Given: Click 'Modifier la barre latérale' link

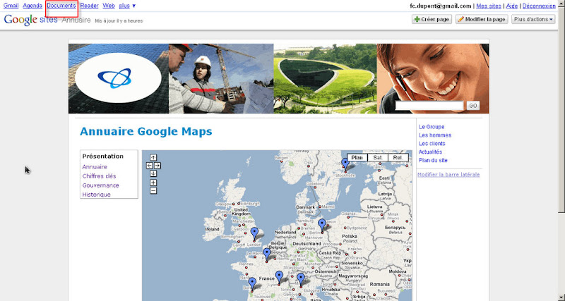Looking at the screenshot, I should pyautogui.click(x=448, y=174).
